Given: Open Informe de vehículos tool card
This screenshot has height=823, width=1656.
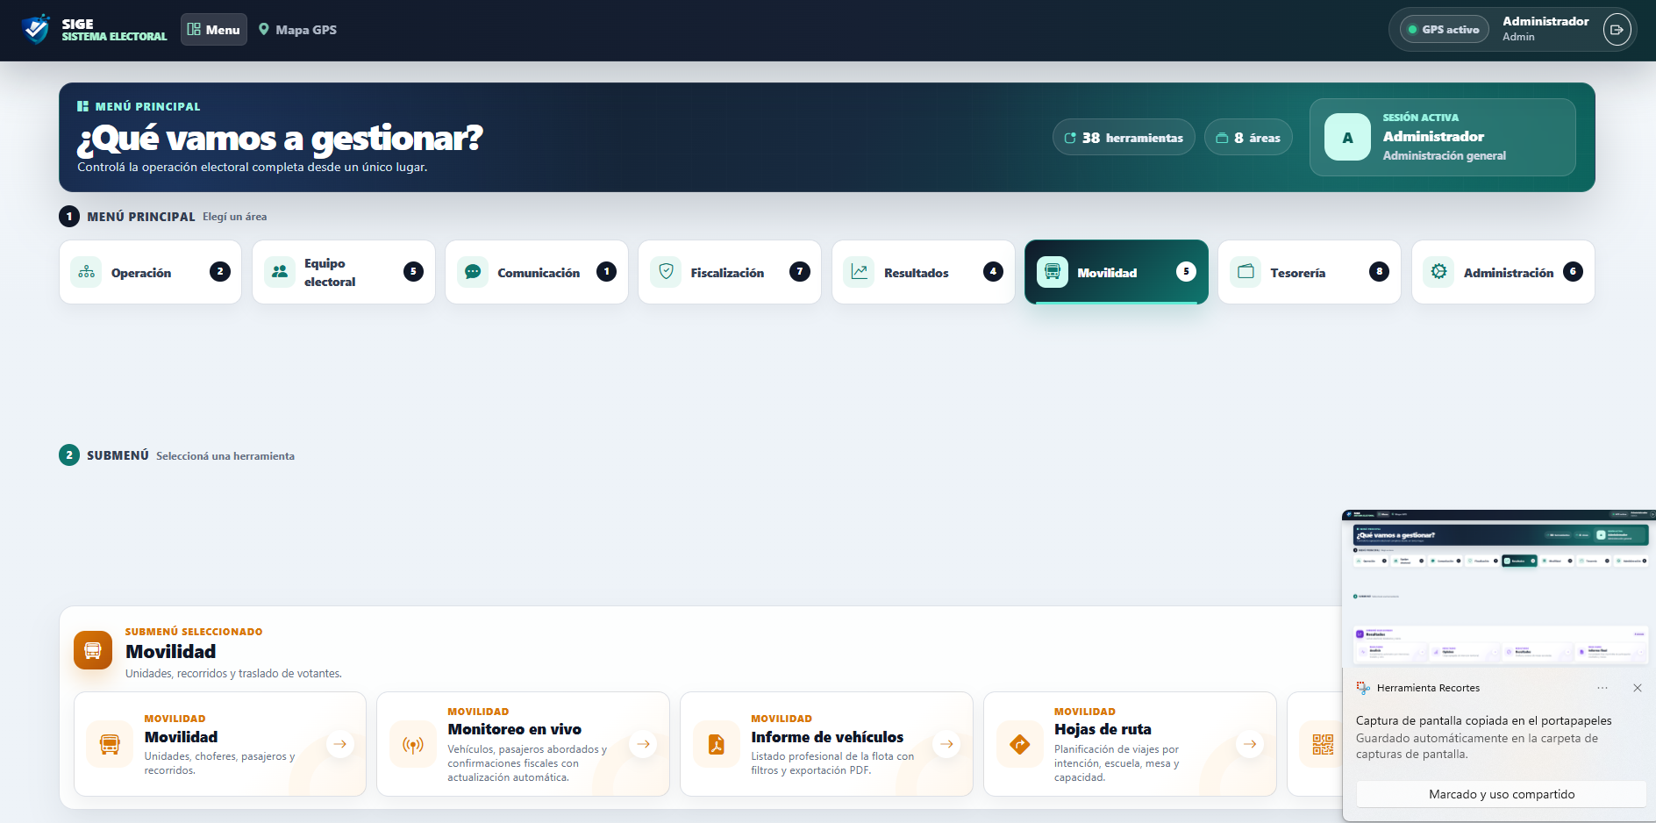Looking at the screenshot, I should point(826,744).
